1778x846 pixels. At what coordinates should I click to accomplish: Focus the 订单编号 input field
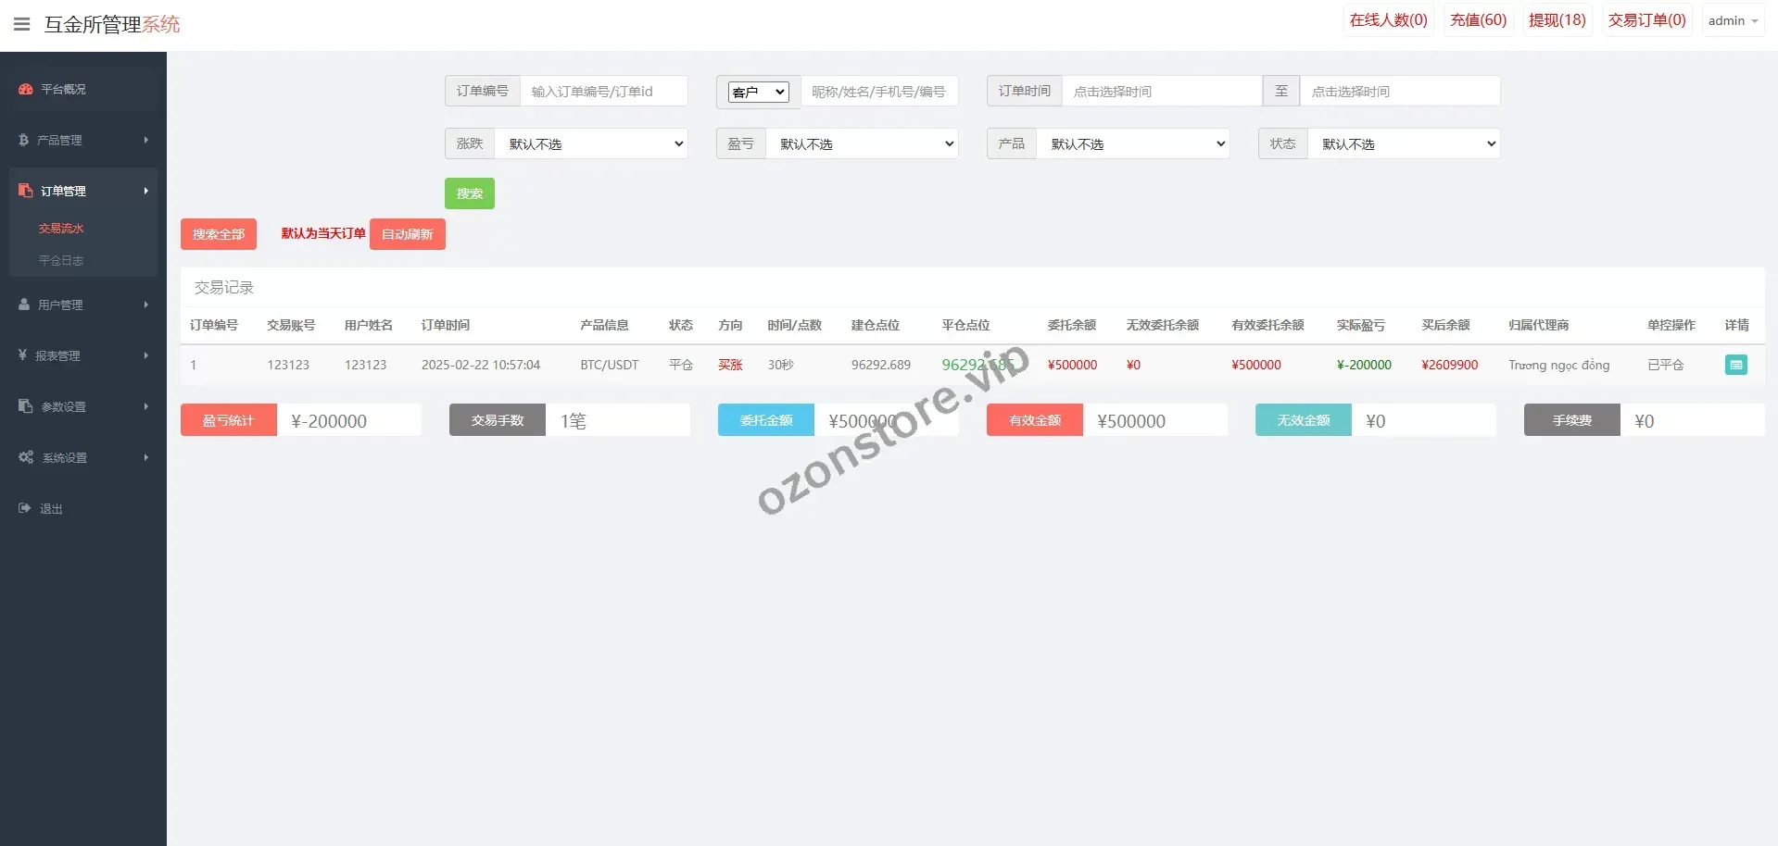pos(603,92)
